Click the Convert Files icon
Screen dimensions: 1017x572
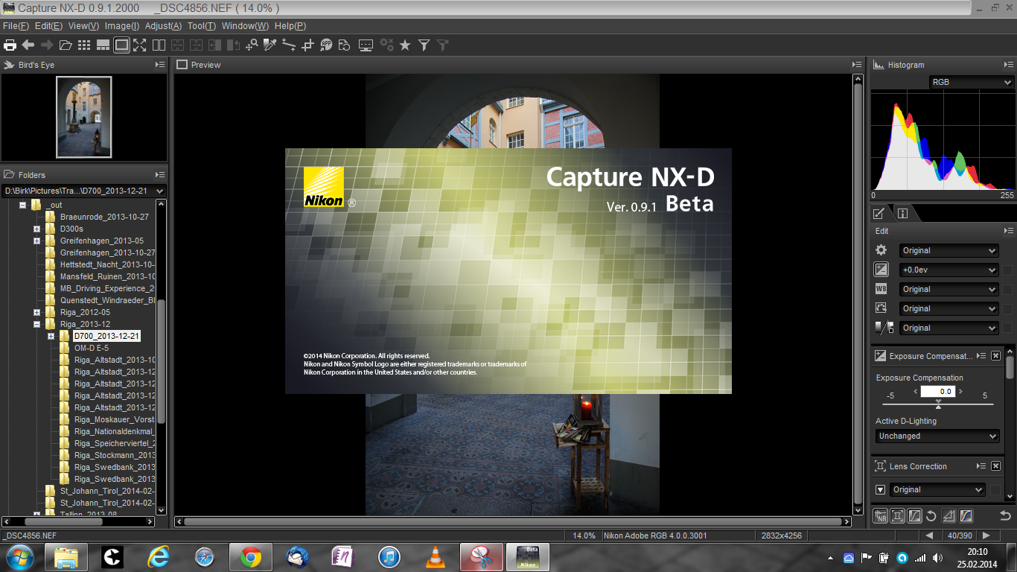pos(344,45)
